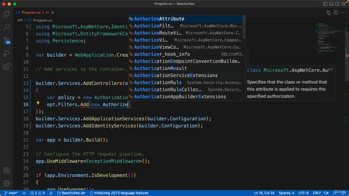
Task: Open the Extensions view
Action: click(7, 66)
